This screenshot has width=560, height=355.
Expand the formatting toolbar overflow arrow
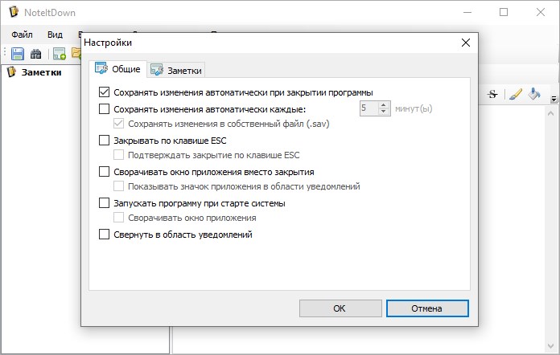tap(554, 98)
